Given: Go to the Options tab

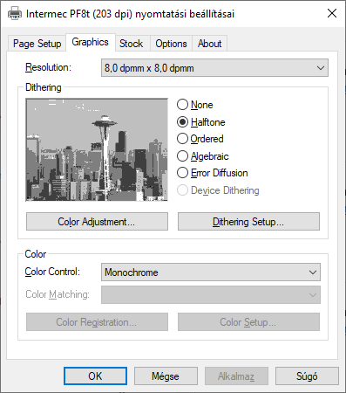Looking at the screenshot, I should [x=171, y=44].
